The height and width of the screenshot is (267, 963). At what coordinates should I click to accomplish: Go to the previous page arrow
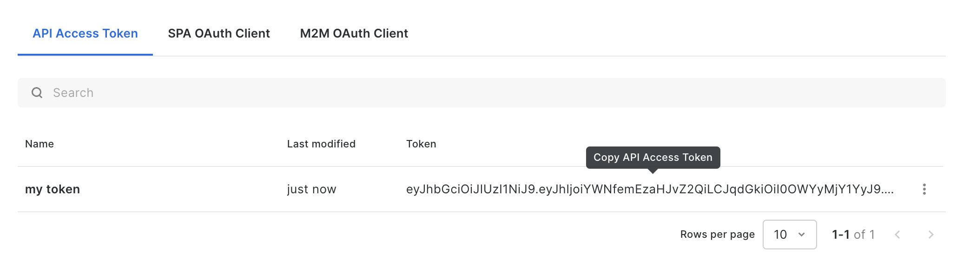(x=897, y=235)
